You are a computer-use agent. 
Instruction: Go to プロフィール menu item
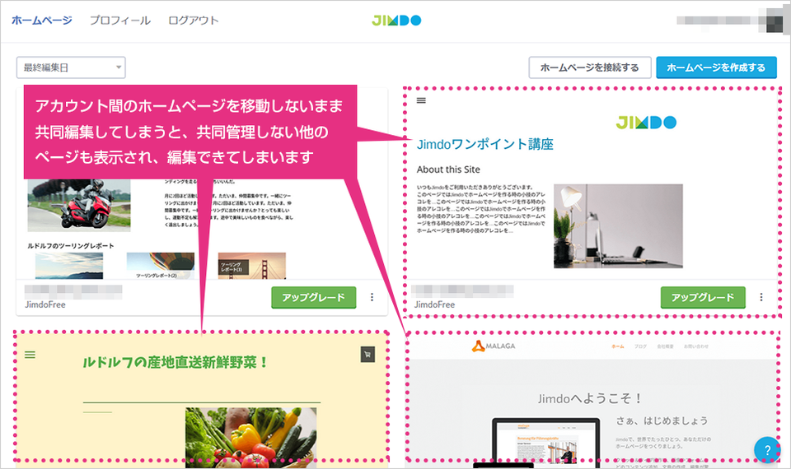(x=120, y=21)
